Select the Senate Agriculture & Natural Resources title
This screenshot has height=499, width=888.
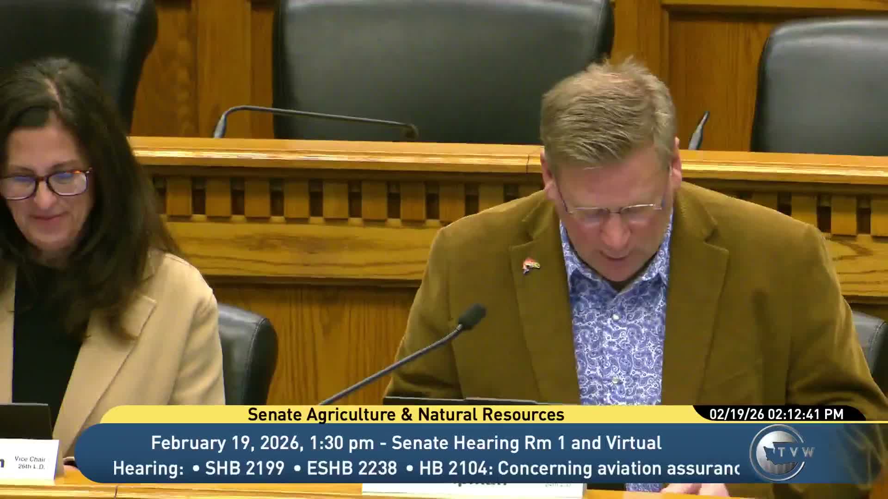pos(406,414)
